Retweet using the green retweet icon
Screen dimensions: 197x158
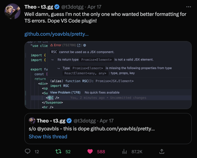coord(59,151)
